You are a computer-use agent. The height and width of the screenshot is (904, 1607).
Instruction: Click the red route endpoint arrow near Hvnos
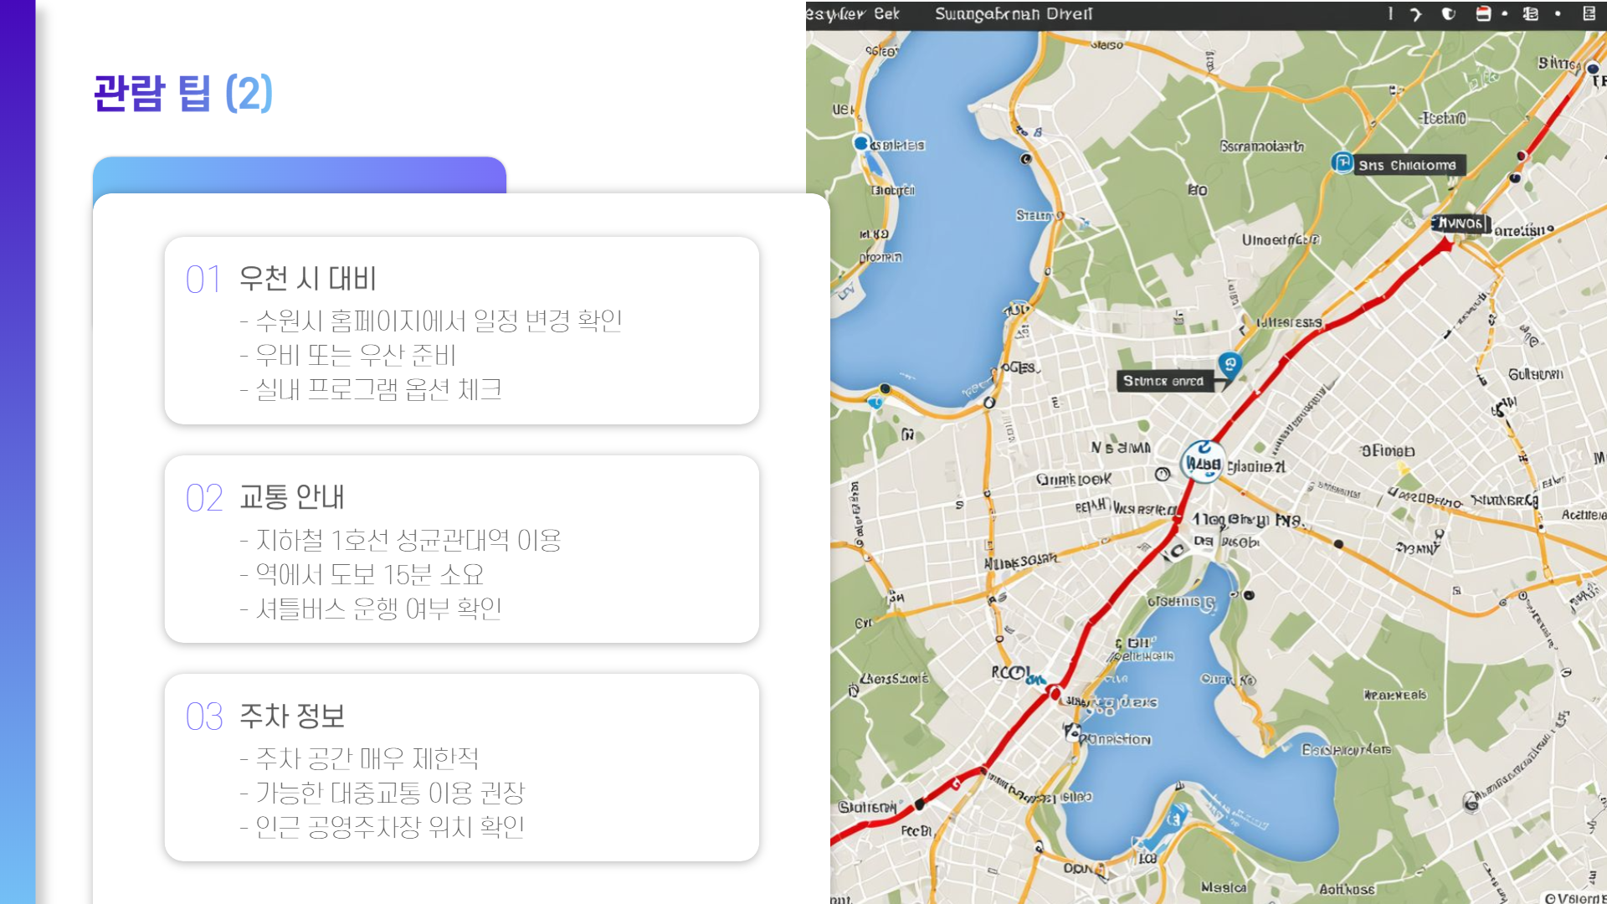tap(1445, 244)
